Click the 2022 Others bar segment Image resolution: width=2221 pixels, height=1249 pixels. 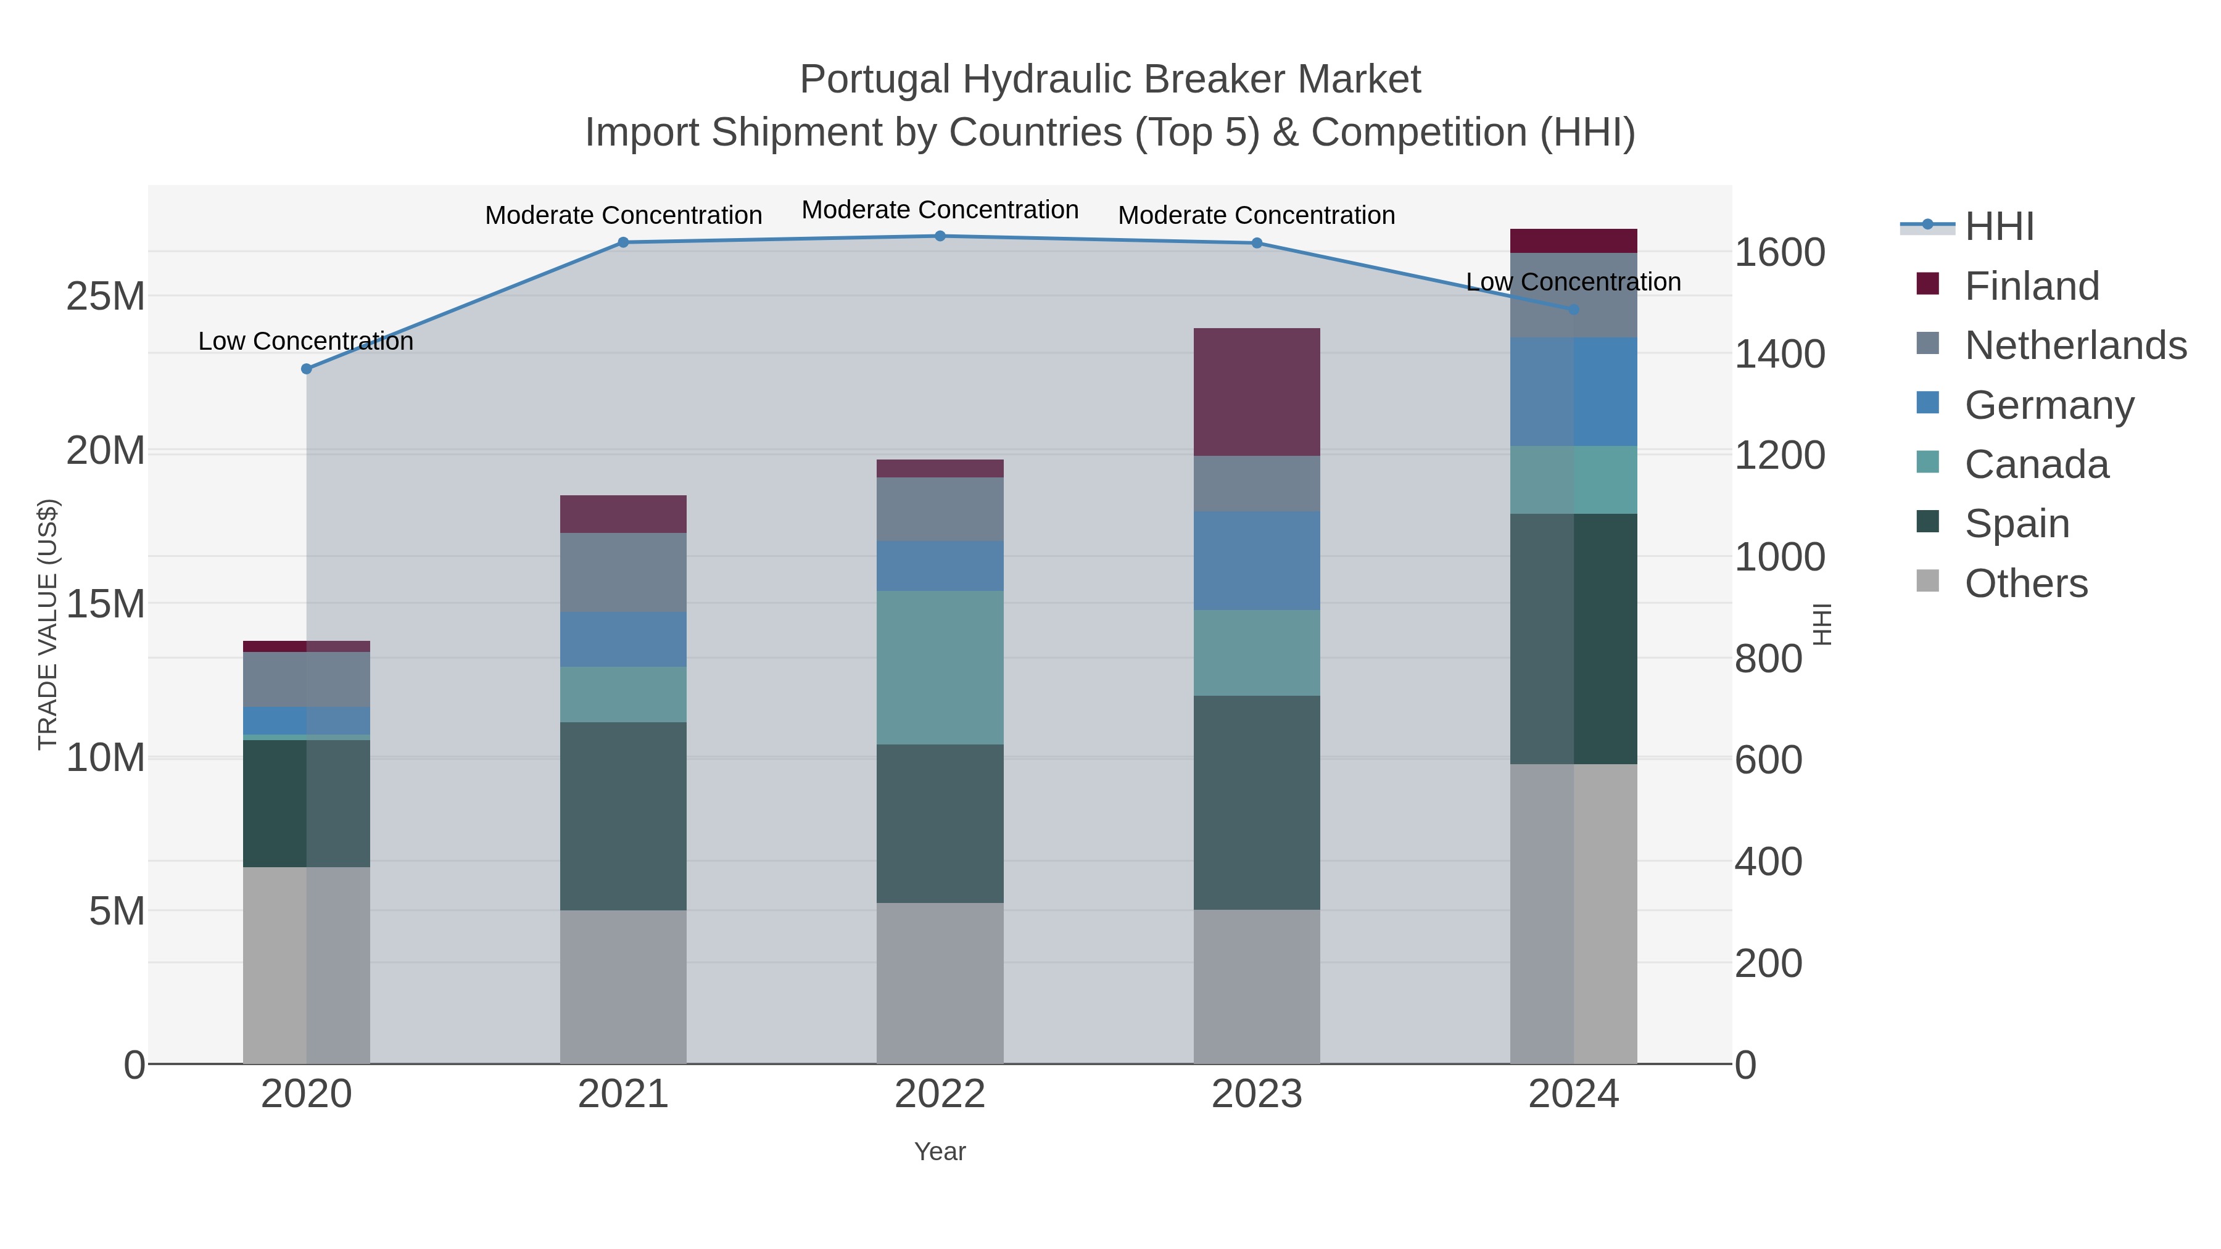click(941, 984)
